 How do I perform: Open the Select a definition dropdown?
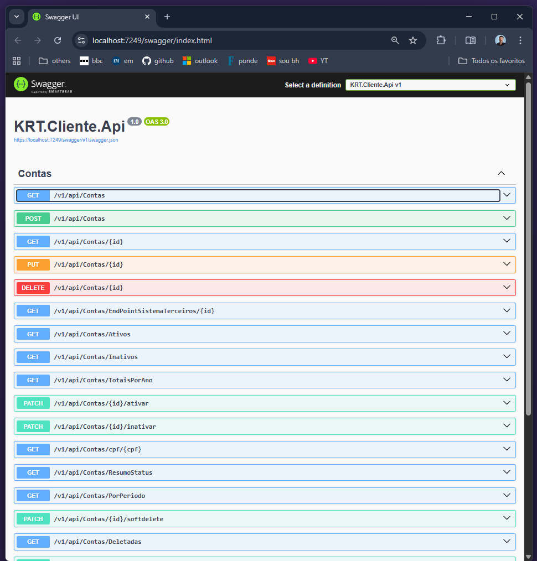pyautogui.click(x=430, y=85)
